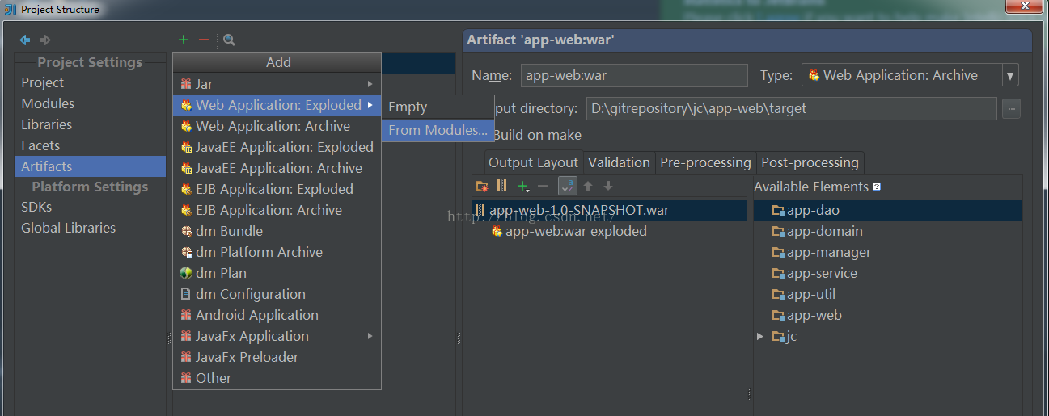
Task: Select app-service in Available Elements
Action: (x=822, y=273)
